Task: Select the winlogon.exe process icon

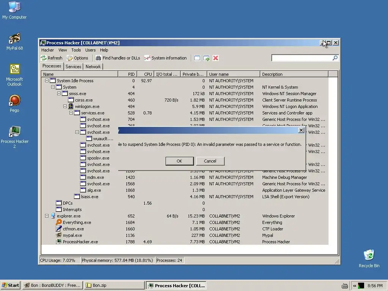Action: [x=71, y=106]
